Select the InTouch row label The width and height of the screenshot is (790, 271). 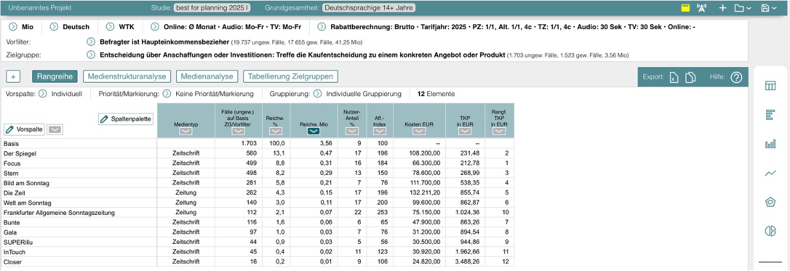tap(15, 252)
